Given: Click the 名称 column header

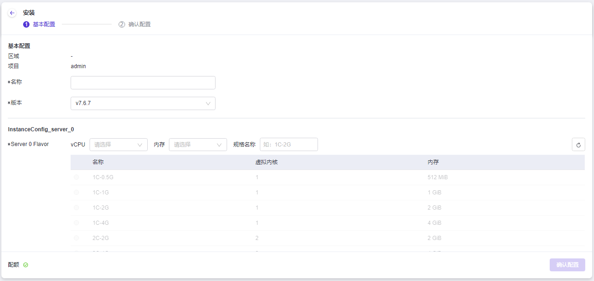Looking at the screenshot, I should click(x=98, y=163).
